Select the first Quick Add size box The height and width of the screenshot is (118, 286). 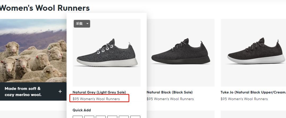tap(78, 117)
